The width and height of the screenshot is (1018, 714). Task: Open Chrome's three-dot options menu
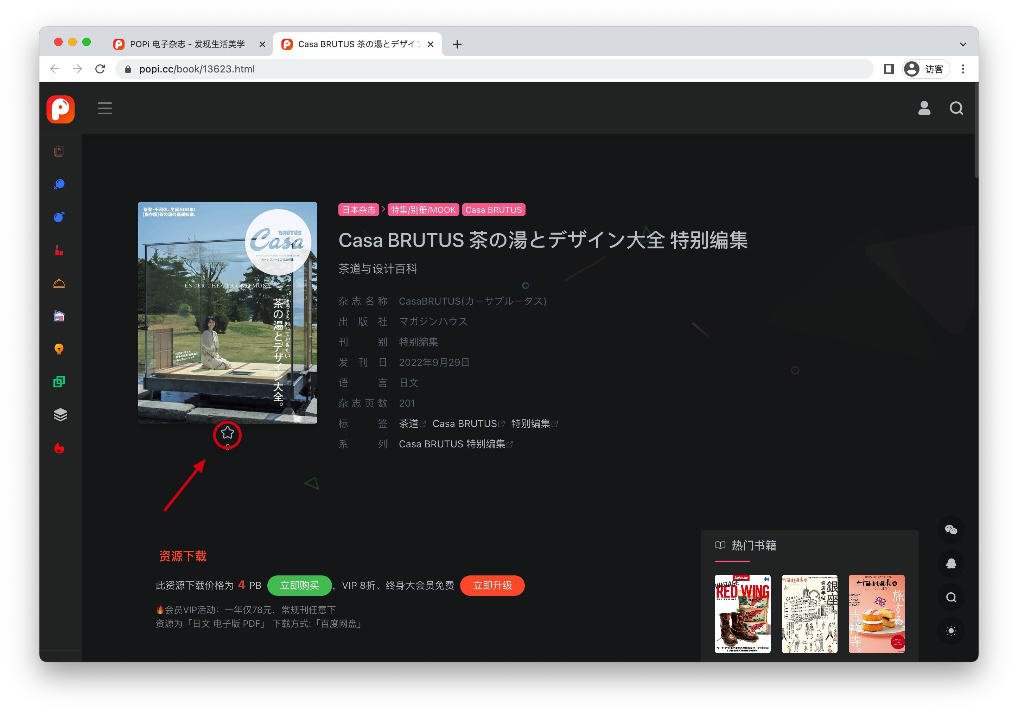point(963,69)
